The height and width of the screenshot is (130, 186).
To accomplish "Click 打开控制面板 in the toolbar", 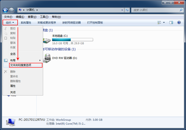I will coord(95,22).
